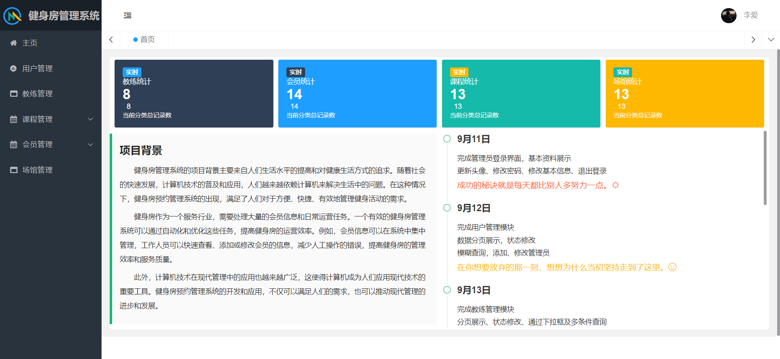Switch to the 首页 tab
This screenshot has height=359, width=780.
[144, 39]
